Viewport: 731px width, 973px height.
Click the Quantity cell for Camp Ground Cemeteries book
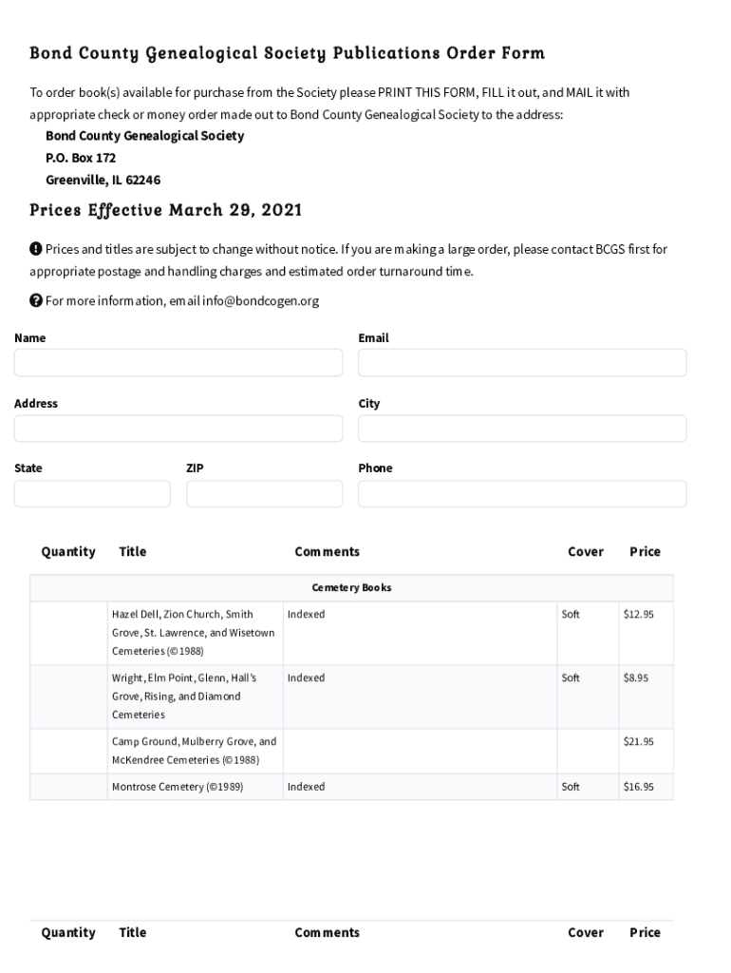click(x=67, y=751)
